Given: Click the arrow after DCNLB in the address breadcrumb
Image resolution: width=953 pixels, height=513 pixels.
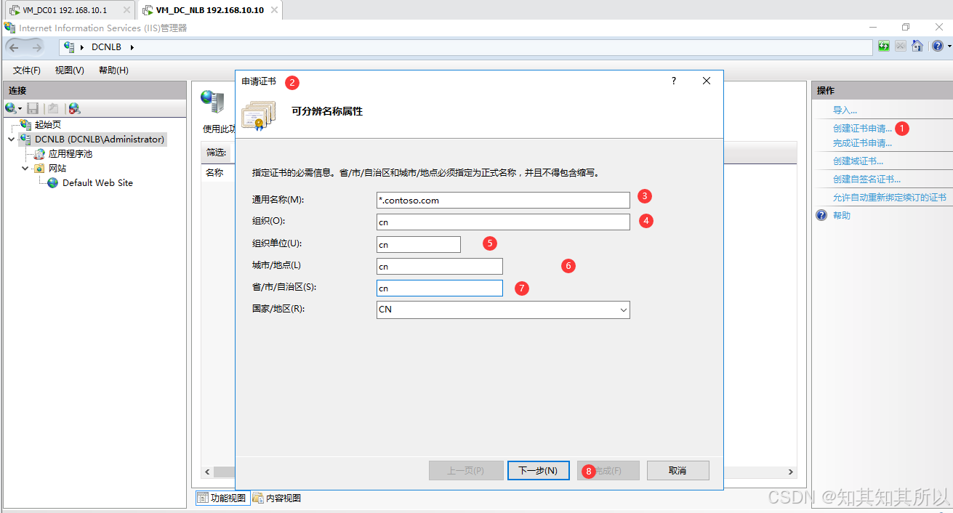Looking at the screenshot, I should (132, 47).
